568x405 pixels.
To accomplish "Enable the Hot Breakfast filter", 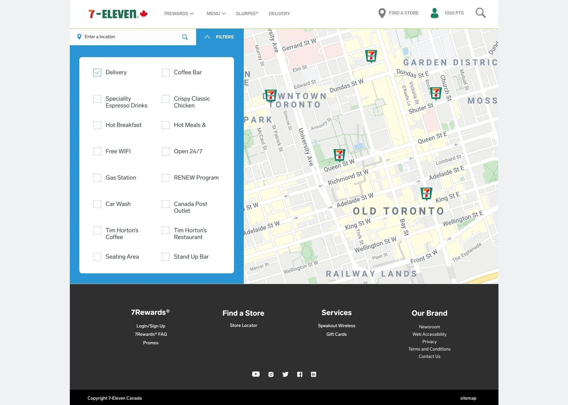I will point(97,125).
